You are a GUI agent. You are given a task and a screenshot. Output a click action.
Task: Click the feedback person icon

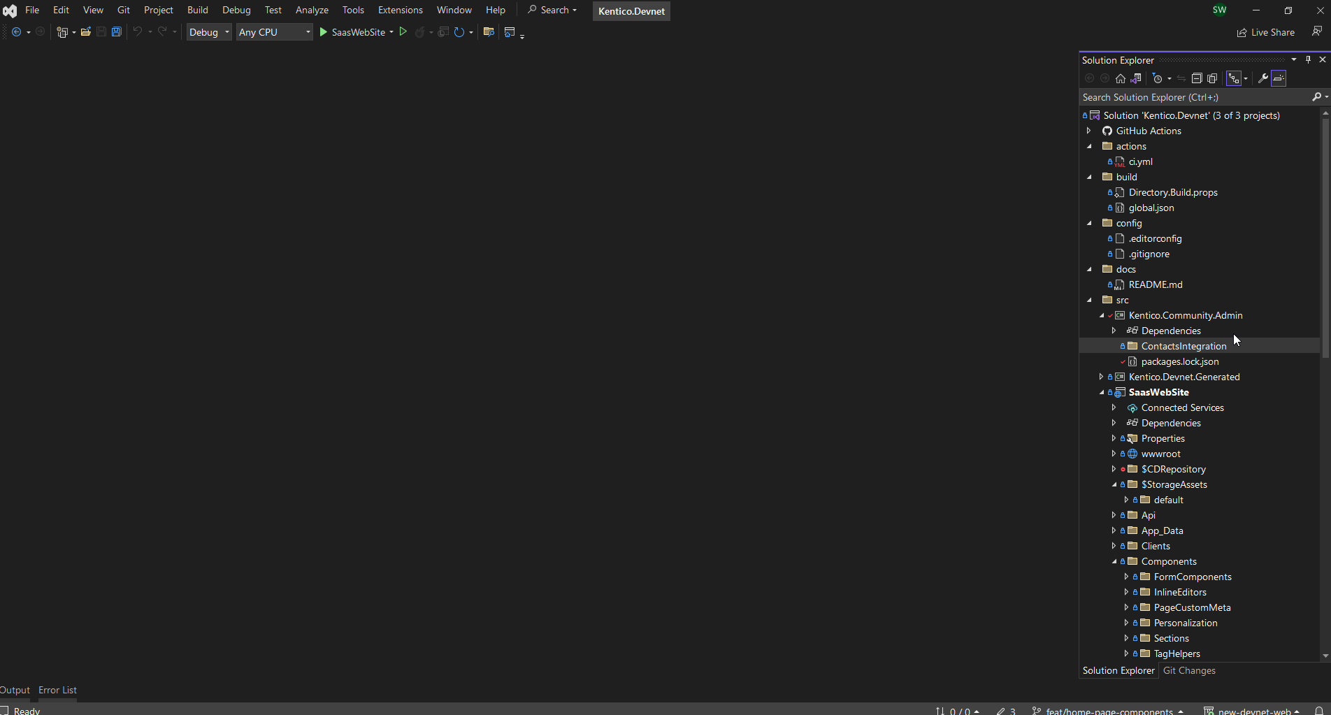point(1317,31)
